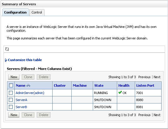This screenshot has width=168, height=129.
Task: Tick the select-all checkbox in the header
Action: pyautogui.click(x=11, y=86)
